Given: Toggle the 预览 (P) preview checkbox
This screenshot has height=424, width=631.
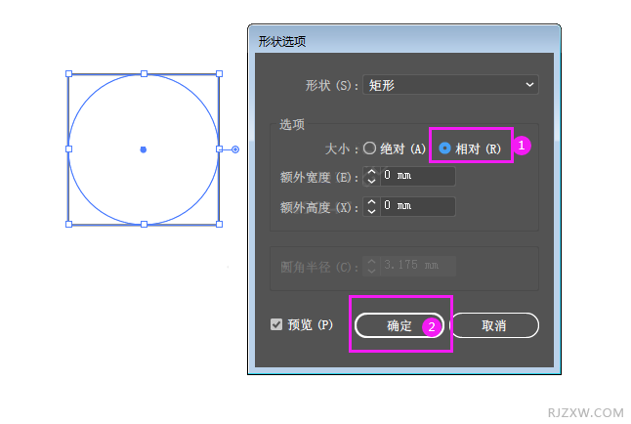Looking at the screenshot, I should 276,324.
